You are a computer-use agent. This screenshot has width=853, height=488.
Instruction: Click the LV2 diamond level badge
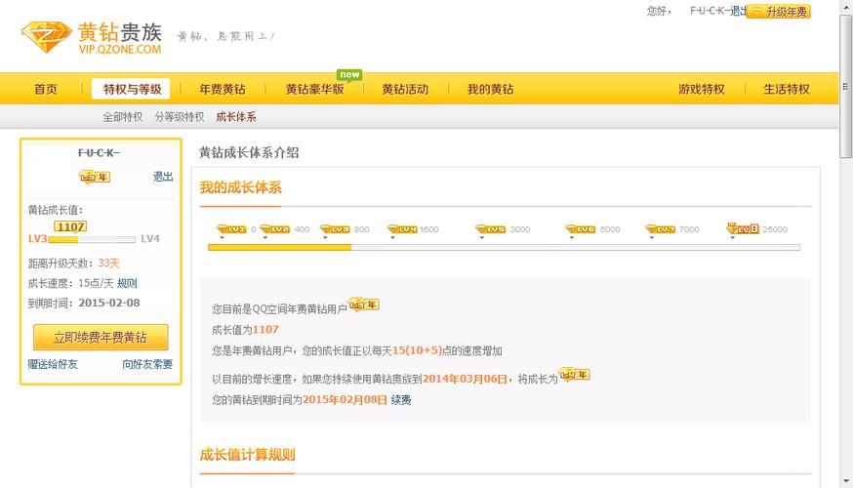274,229
